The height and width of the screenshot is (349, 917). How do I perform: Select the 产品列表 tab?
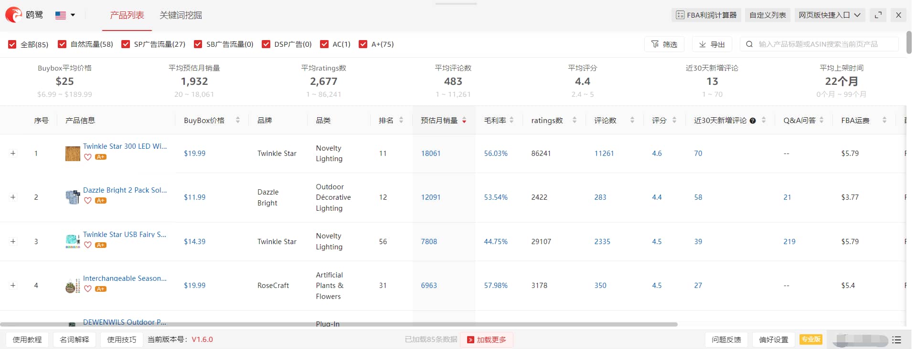[127, 15]
